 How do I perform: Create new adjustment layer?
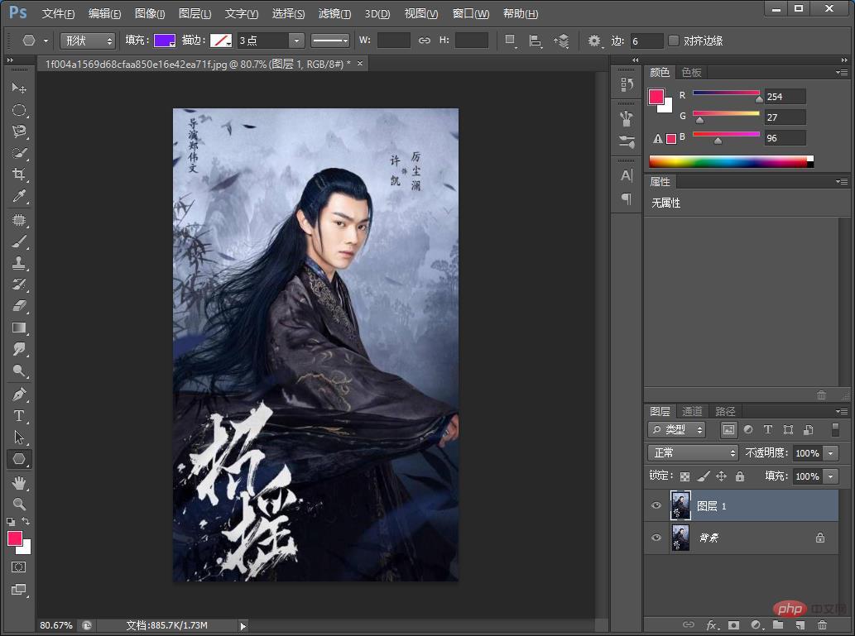(756, 625)
